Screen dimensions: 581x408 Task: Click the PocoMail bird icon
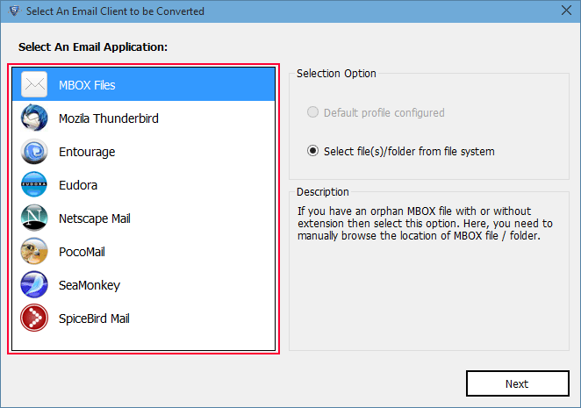[x=34, y=251]
